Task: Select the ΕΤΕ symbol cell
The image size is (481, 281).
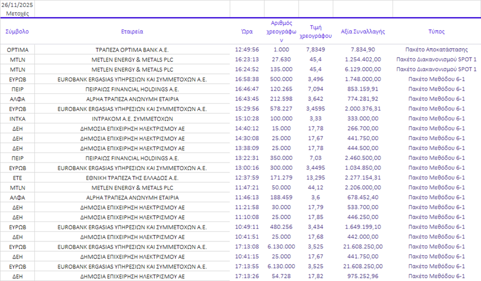Action: tap(17, 178)
